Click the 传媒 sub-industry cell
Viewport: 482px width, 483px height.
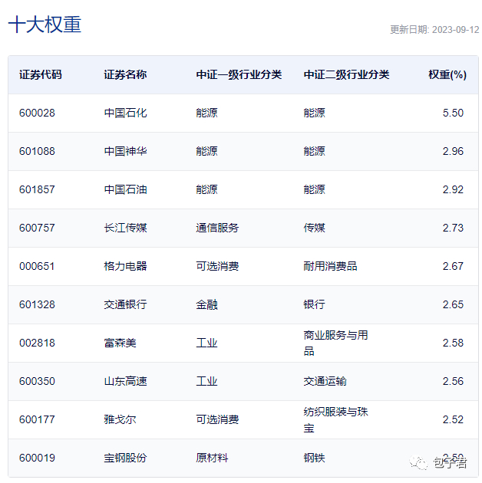click(314, 228)
